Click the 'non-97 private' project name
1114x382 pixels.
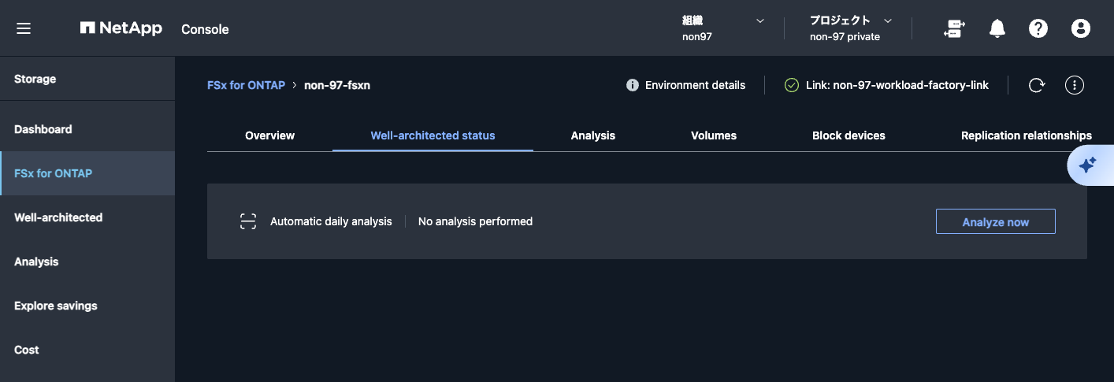[x=845, y=36]
